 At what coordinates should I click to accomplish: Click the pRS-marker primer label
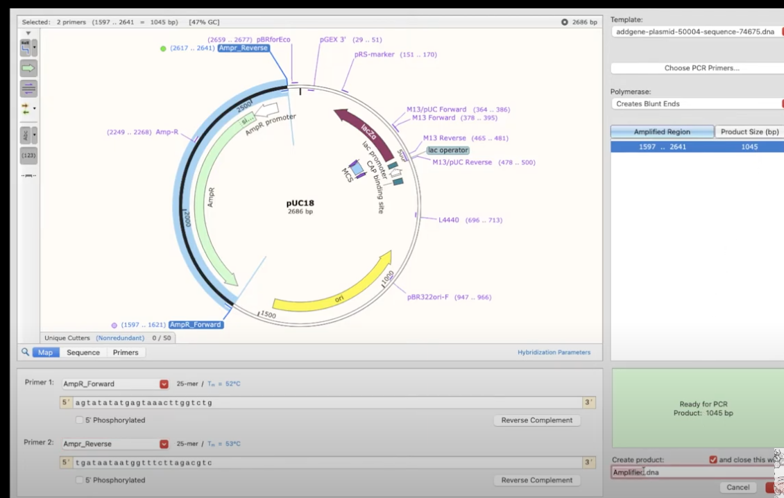coord(375,55)
